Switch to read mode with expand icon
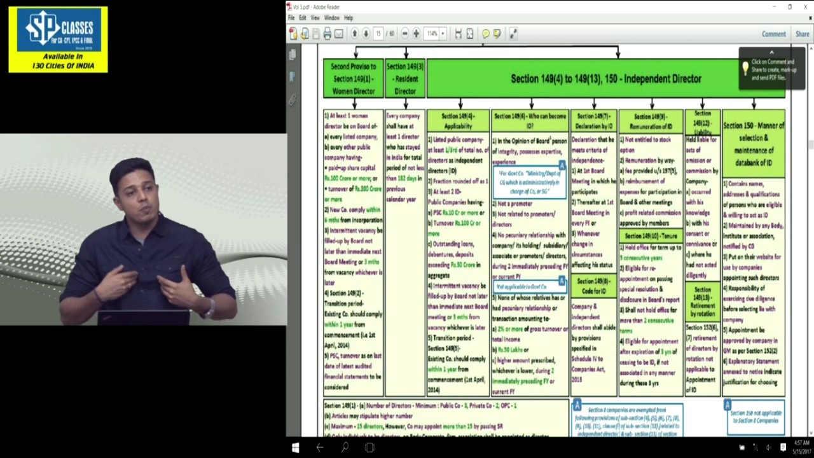 [x=513, y=34]
